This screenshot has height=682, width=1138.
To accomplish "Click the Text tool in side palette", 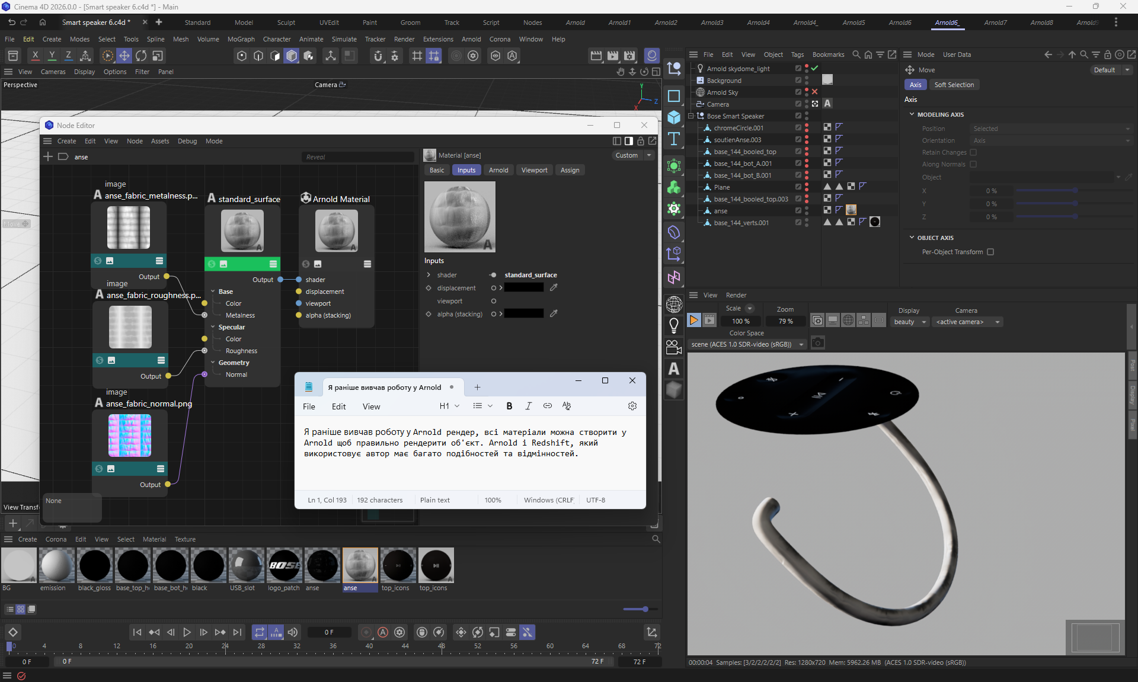I will (674, 139).
